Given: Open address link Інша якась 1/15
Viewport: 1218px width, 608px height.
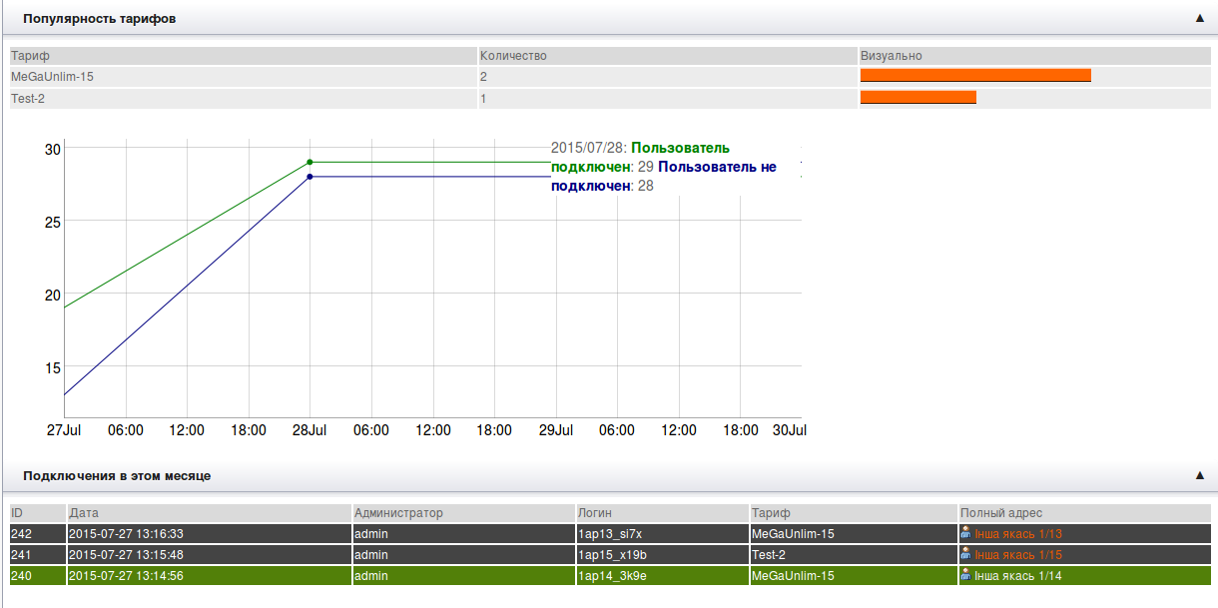Looking at the screenshot, I should click(x=1018, y=555).
